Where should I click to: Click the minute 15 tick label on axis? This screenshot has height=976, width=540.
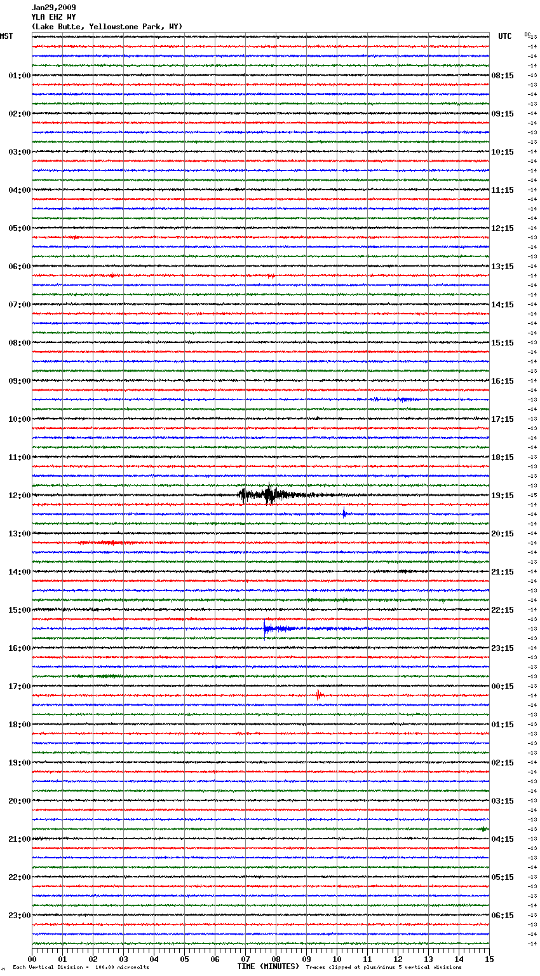[x=489, y=959]
